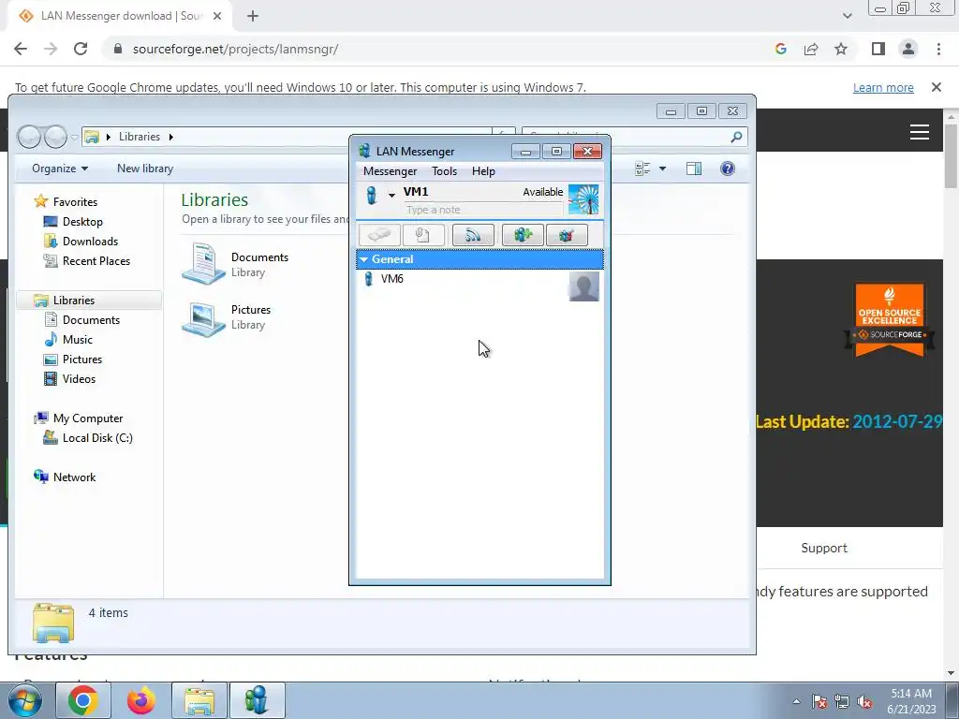Click the LAN Messenger taskbar icon

[257, 700]
